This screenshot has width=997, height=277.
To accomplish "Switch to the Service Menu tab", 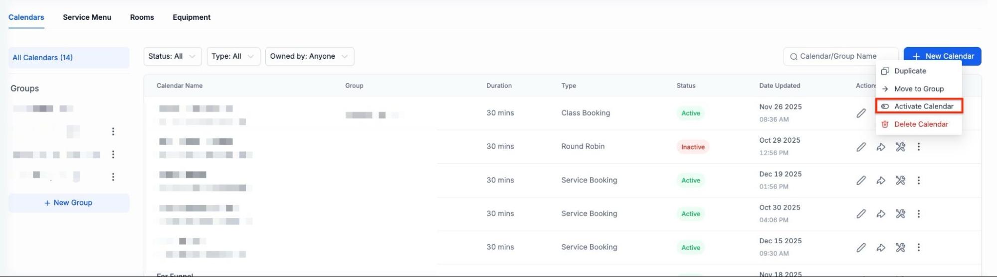I will coord(87,17).
